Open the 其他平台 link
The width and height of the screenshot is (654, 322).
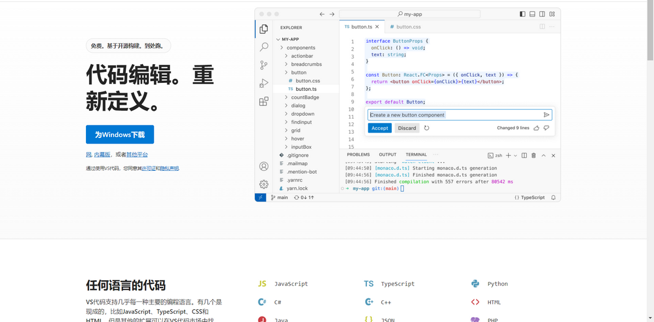[137, 155]
